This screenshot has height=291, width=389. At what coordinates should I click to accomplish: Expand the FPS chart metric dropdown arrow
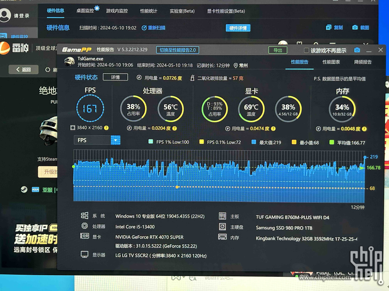[116, 140]
